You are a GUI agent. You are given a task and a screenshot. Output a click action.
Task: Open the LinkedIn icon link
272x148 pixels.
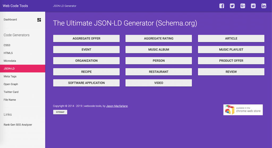[263, 6]
